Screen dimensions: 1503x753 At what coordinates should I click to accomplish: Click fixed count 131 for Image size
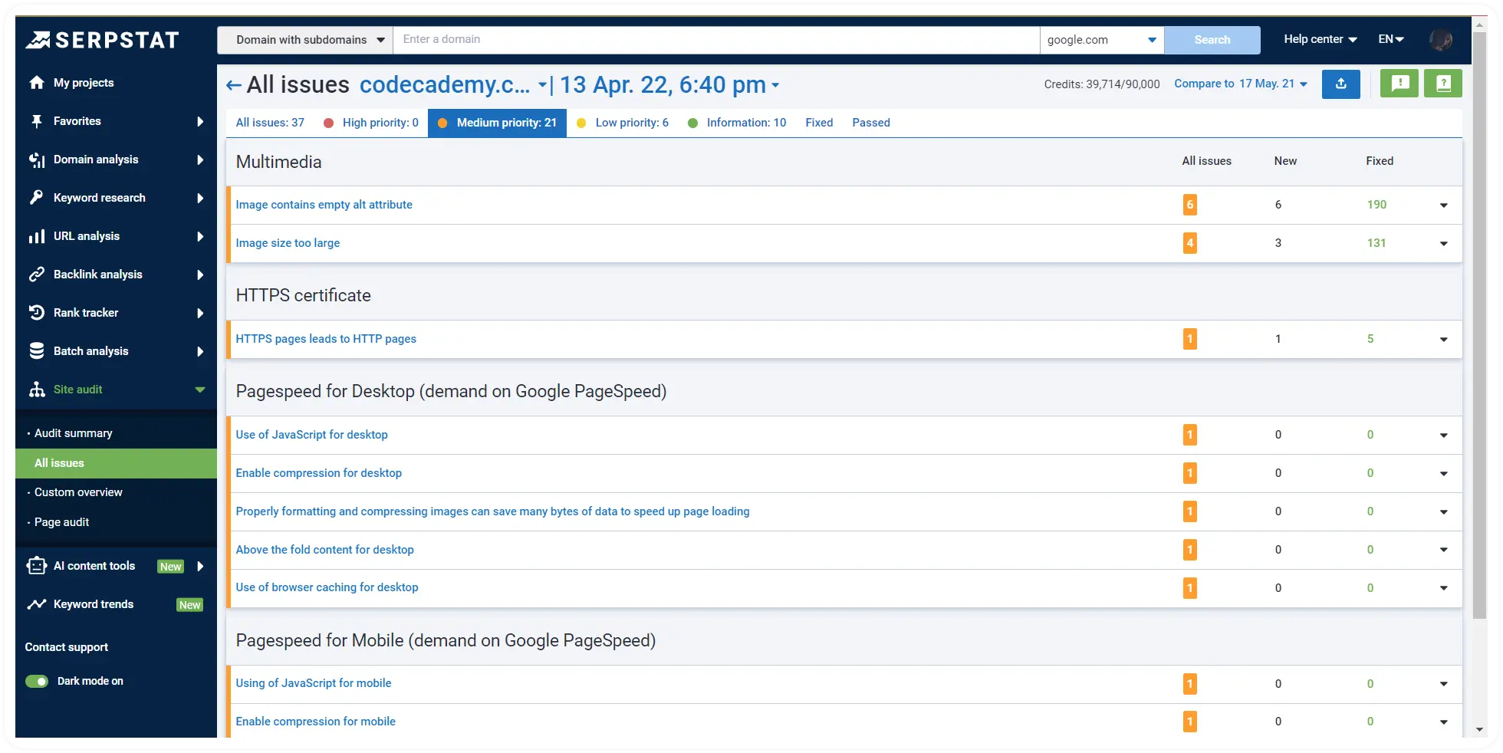tap(1376, 243)
